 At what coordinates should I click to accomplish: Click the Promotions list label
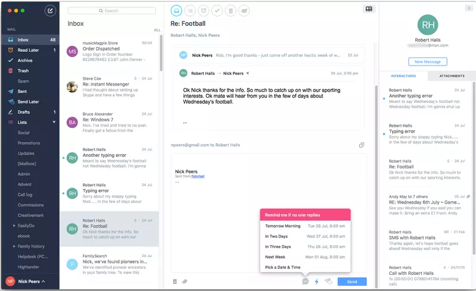pyautogui.click(x=29, y=143)
